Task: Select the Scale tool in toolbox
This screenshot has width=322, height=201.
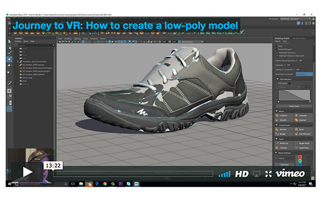Action: pyautogui.click(x=9, y=71)
